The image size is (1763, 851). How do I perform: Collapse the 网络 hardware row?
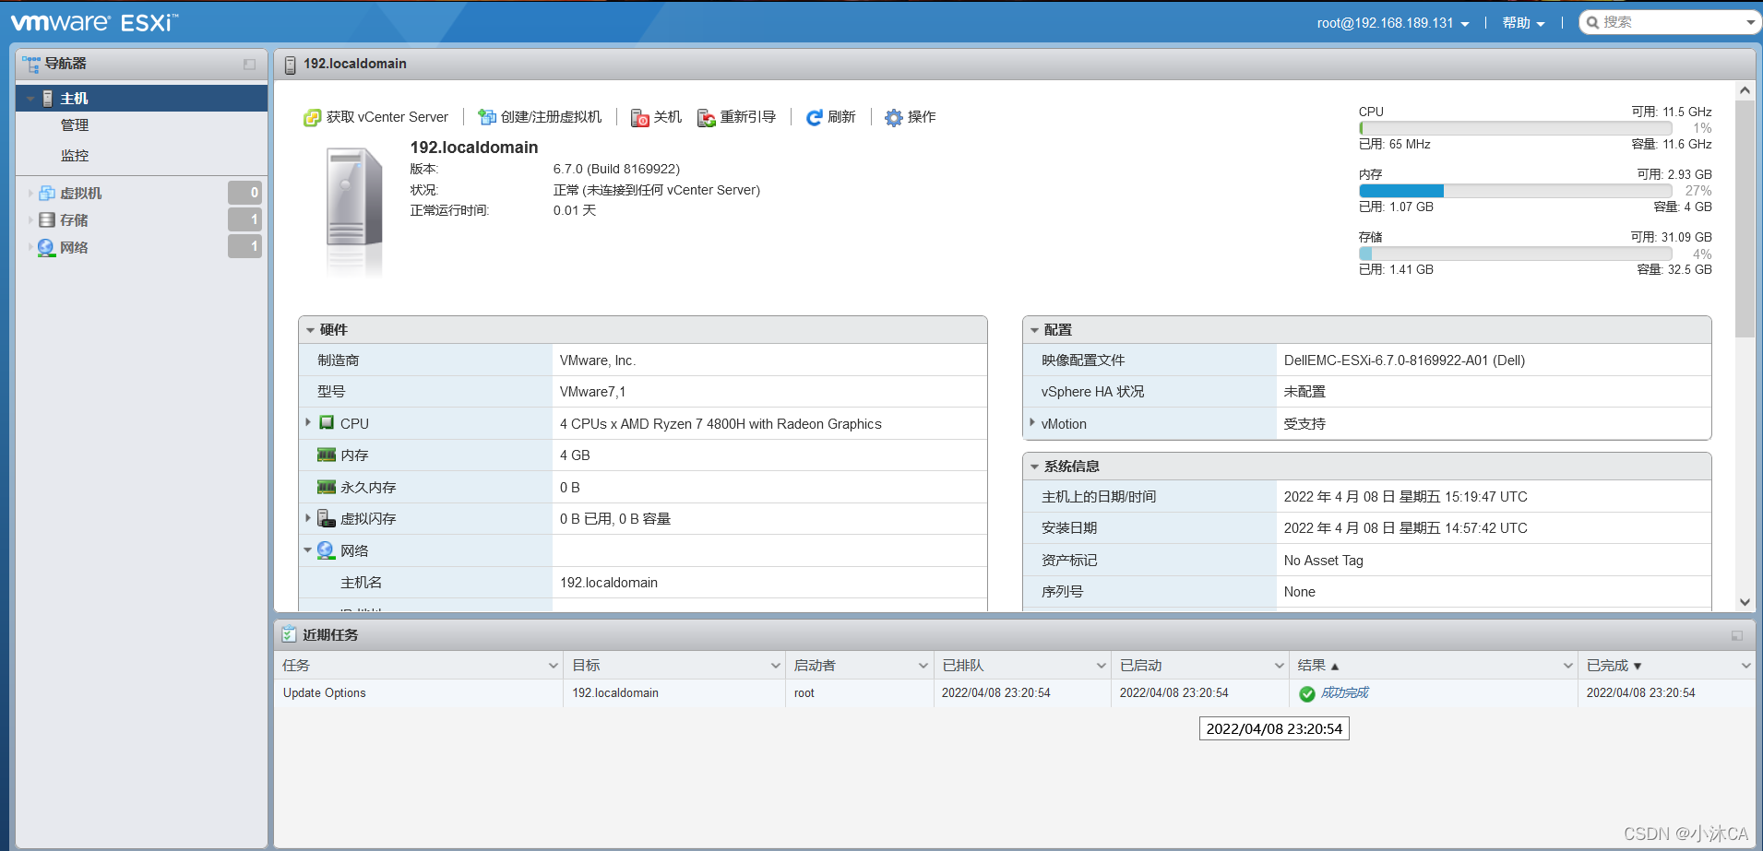308,550
